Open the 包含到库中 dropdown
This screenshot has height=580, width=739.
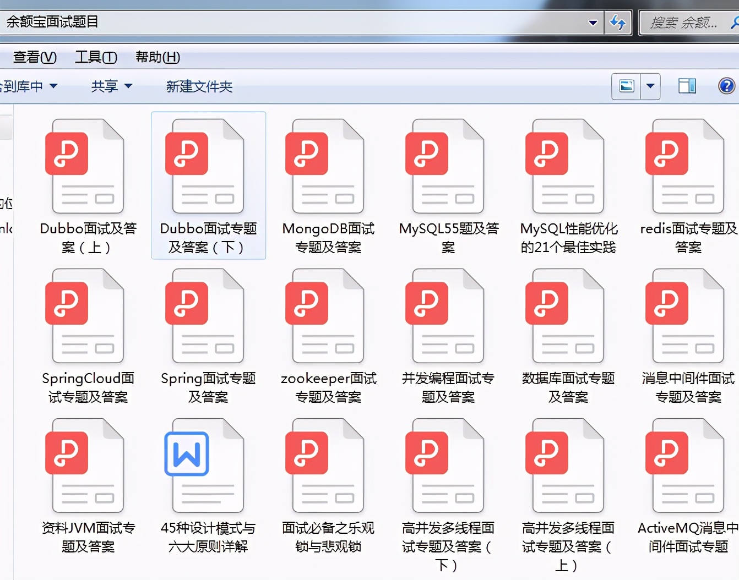tap(29, 86)
